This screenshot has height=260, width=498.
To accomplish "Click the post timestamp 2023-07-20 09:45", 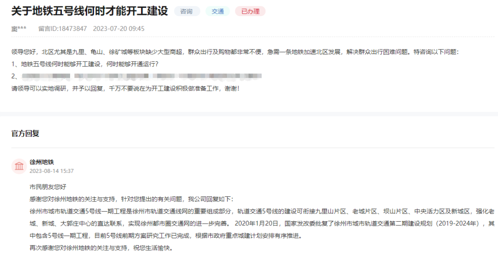I will click(119, 29).
